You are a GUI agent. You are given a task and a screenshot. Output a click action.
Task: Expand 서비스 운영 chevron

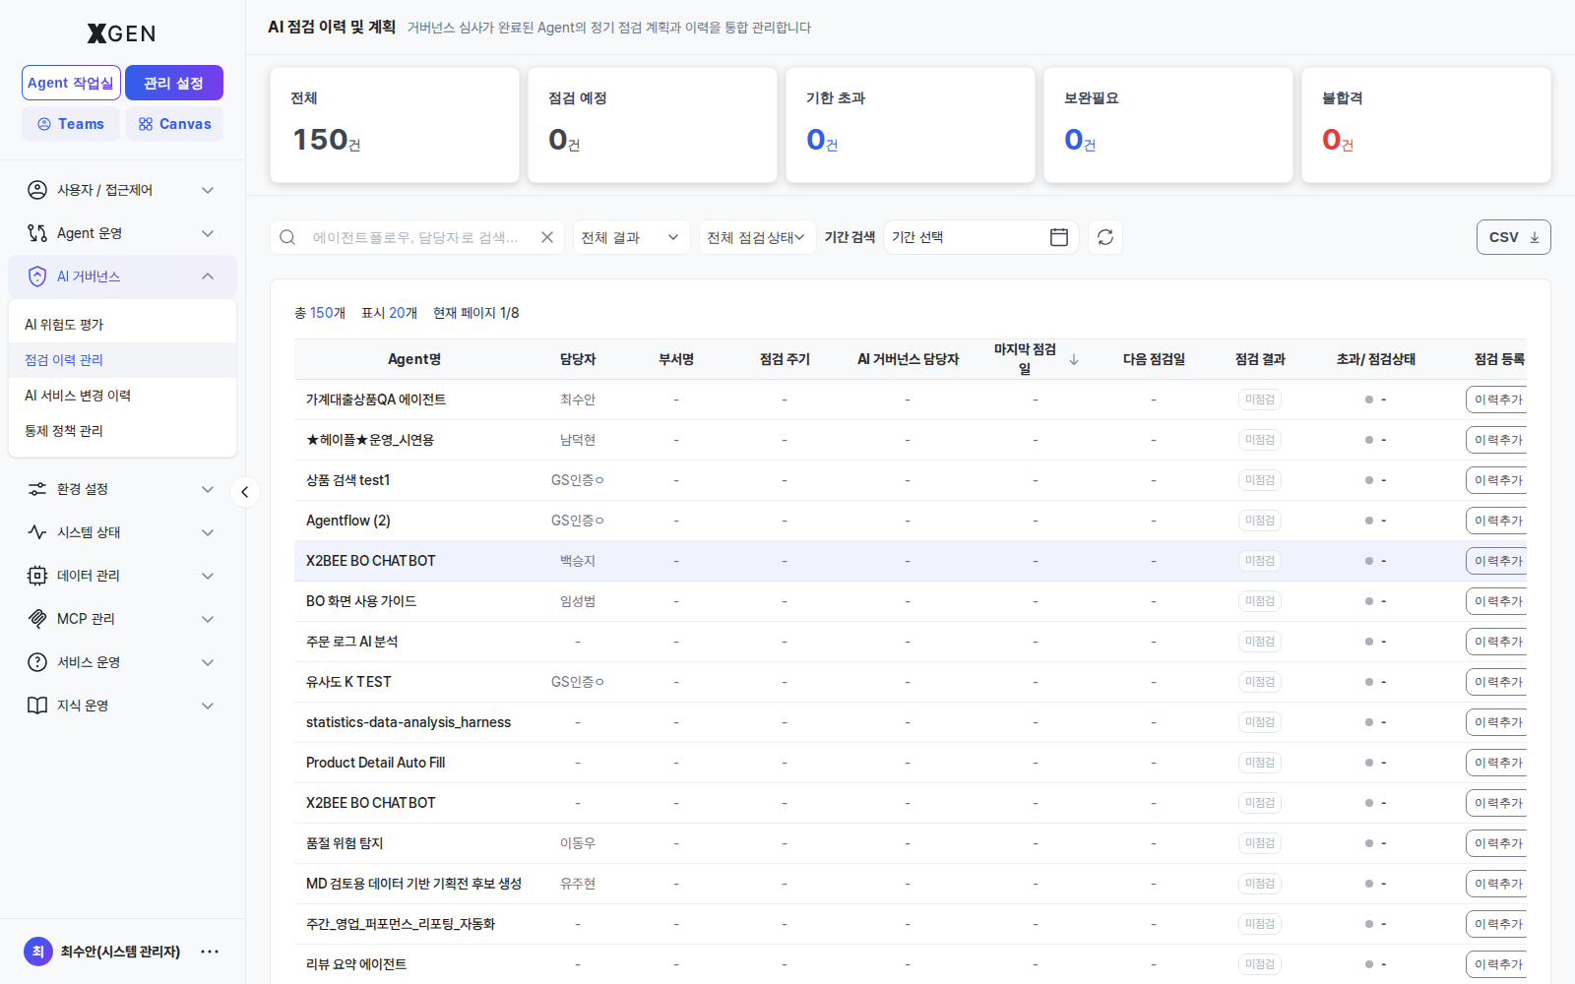tap(208, 662)
